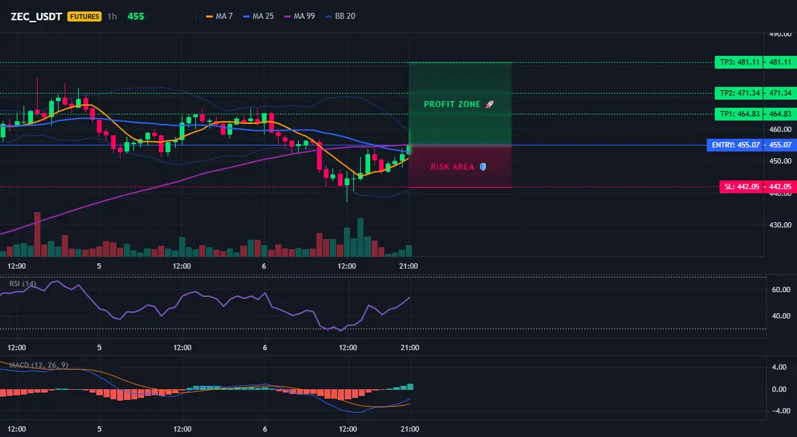Click the current price 455 in the header

[x=136, y=16]
